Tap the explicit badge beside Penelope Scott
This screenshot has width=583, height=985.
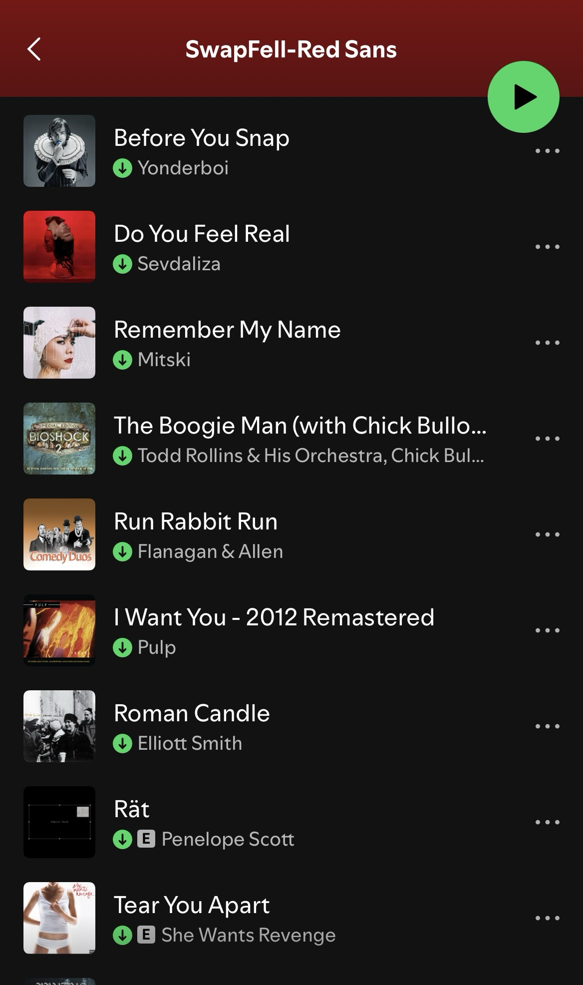point(146,839)
